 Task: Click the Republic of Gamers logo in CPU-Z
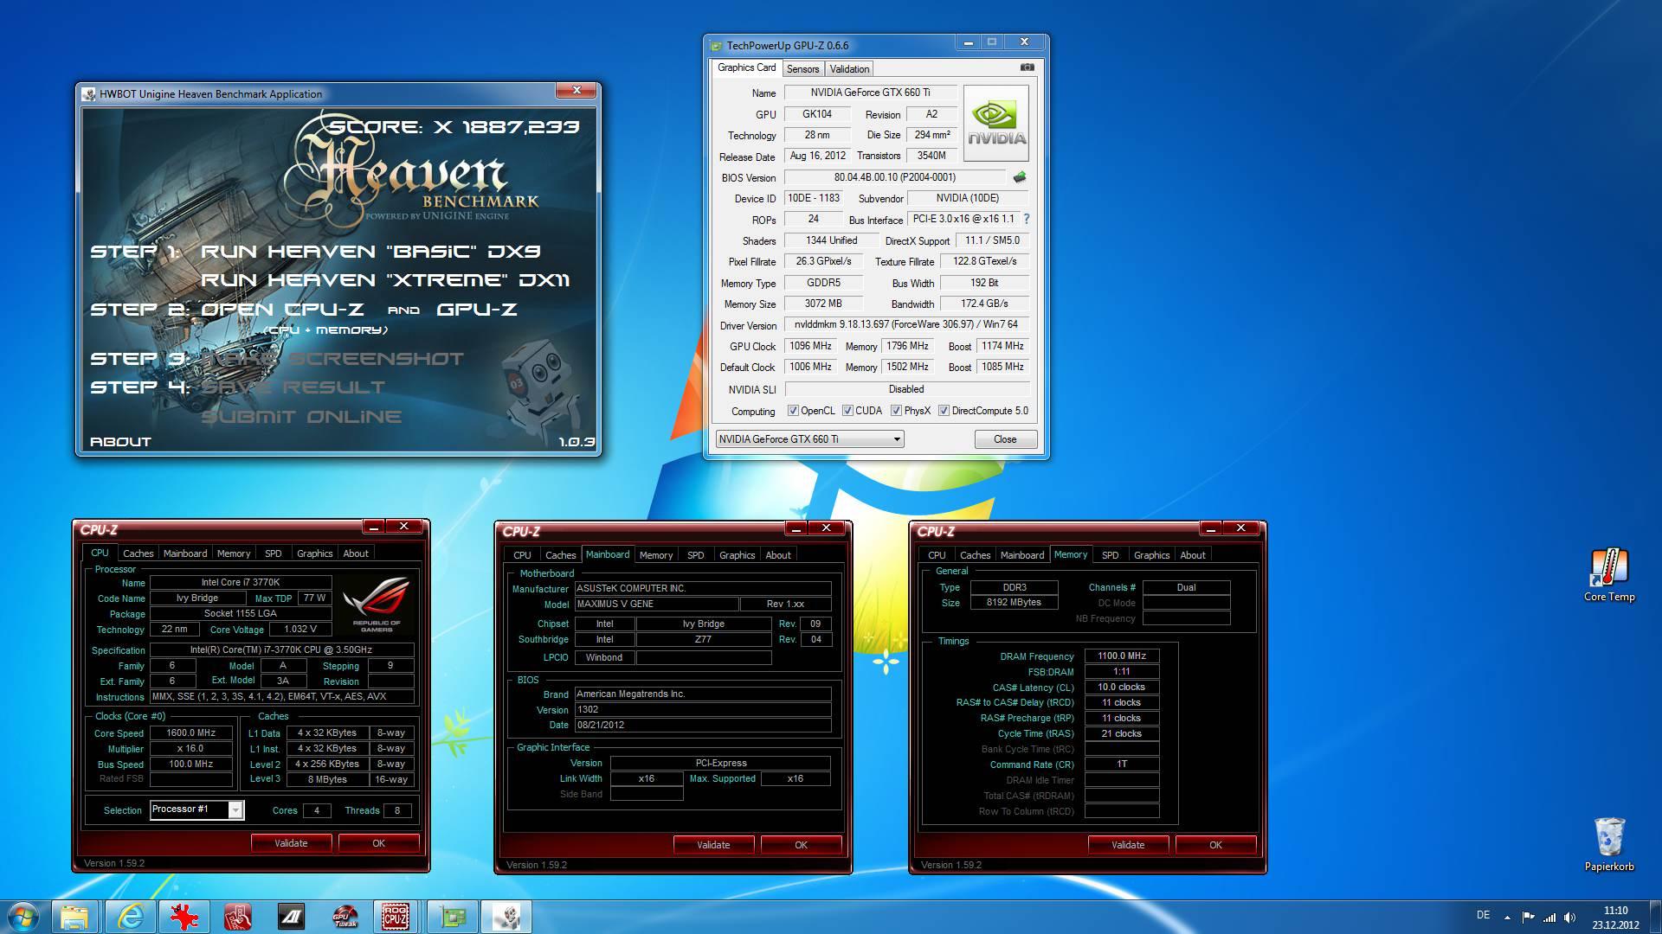point(377,603)
